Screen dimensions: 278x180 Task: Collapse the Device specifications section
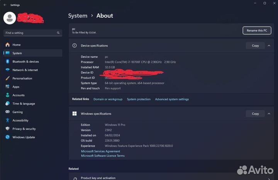coord(269,46)
